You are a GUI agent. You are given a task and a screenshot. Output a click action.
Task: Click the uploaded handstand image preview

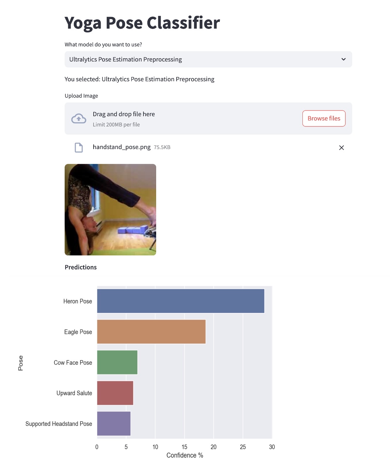[110, 209]
